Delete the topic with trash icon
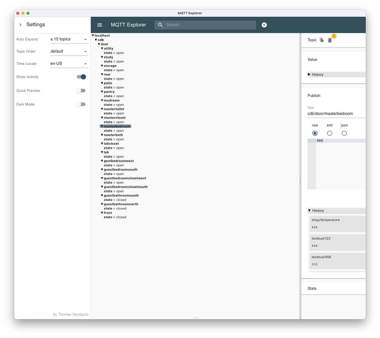380x338 pixels. 330,40
